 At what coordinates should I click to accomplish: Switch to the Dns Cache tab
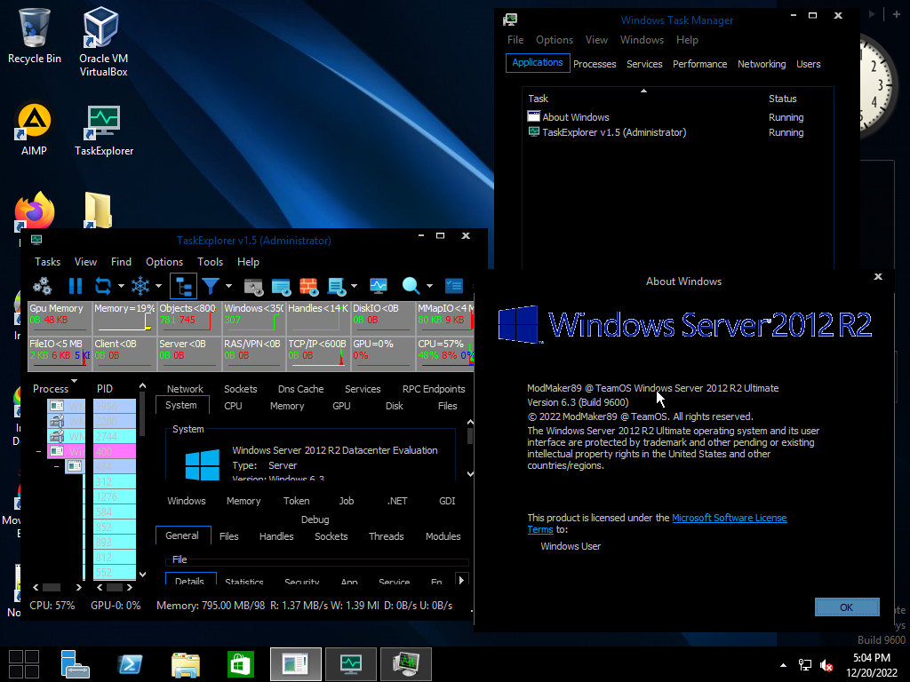(300, 389)
